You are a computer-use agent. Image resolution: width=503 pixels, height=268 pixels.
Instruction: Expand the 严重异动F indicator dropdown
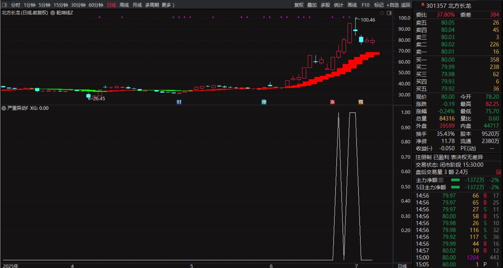pos(4,108)
